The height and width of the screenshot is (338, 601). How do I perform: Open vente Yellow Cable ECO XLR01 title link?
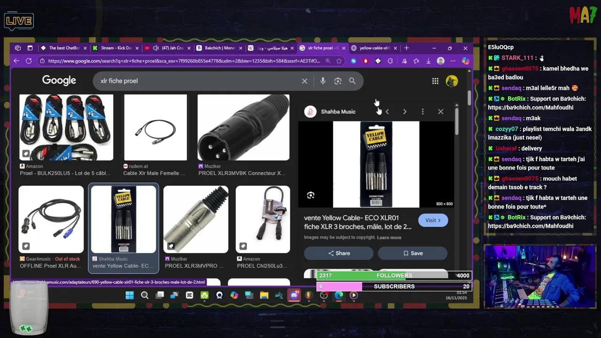[358, 222]
